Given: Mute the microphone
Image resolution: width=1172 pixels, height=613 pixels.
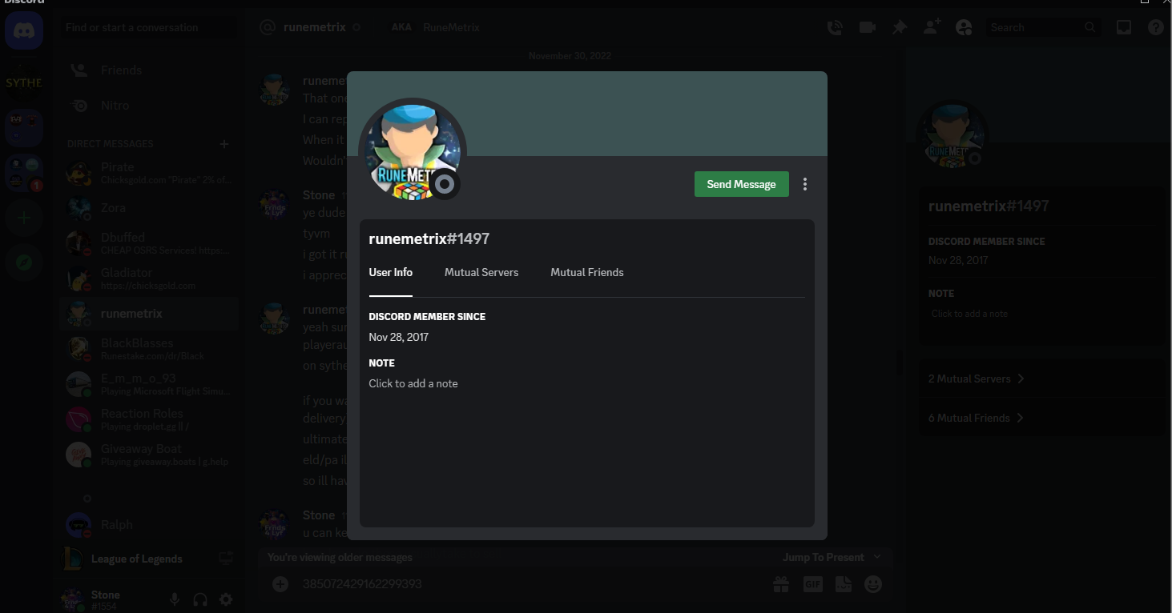Looking at the screenshot, I should (175, 599).
